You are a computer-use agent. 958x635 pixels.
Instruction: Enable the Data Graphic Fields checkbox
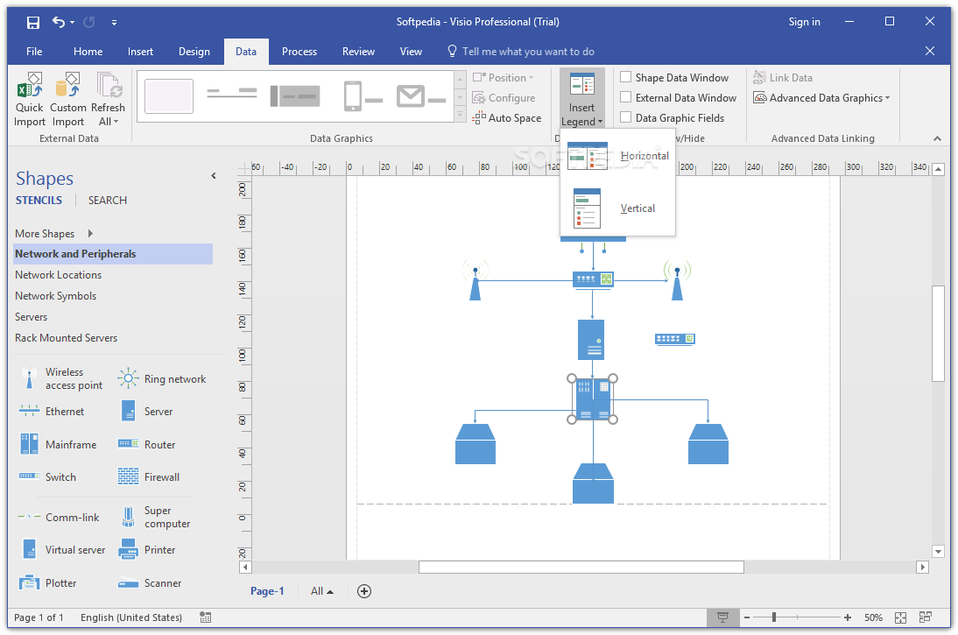coord(625,117)
